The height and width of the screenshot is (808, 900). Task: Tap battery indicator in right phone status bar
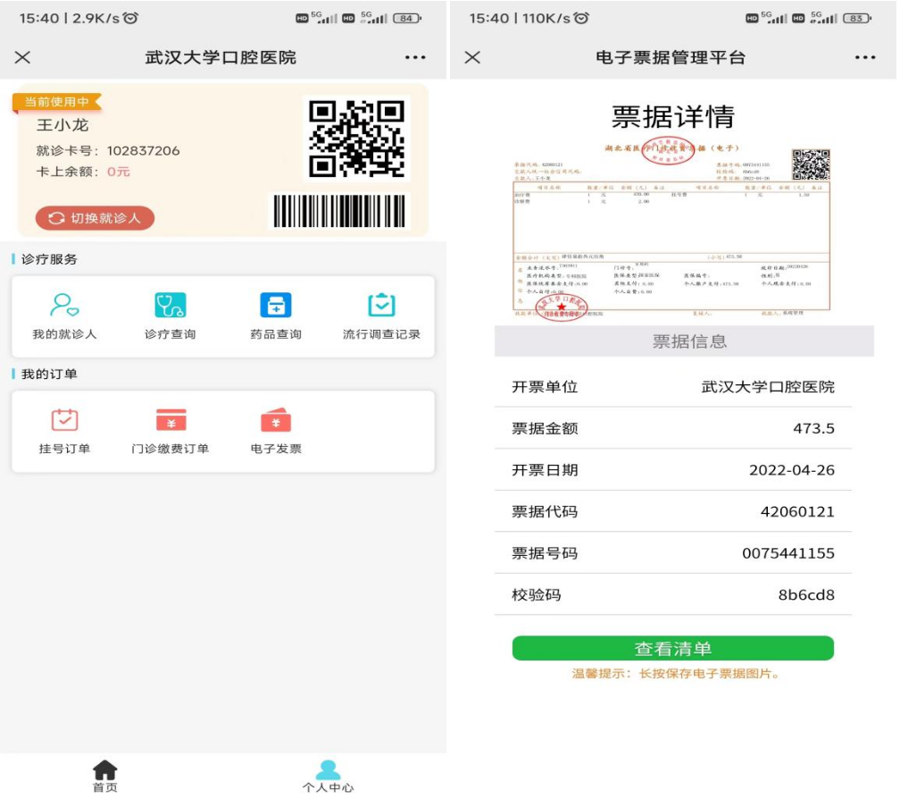click(857, 18)
